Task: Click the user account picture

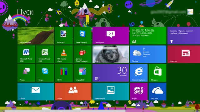Action: coord(190,12)
